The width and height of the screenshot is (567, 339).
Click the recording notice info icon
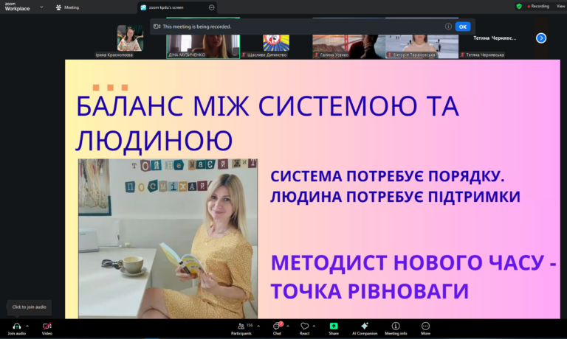pos(448,27)
